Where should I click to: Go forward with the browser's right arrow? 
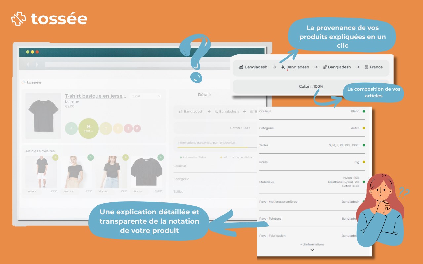pos(37,64)
